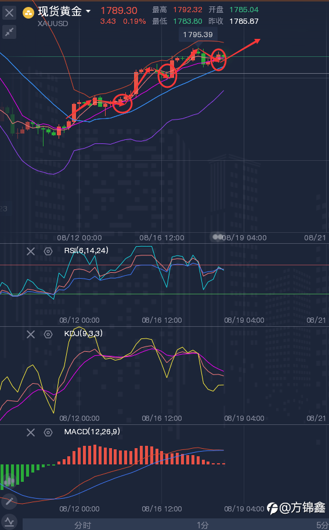Screen dimensions: 329x530
Task: Switch to the 1分 timeframe tab
Action: coord(203,525)
